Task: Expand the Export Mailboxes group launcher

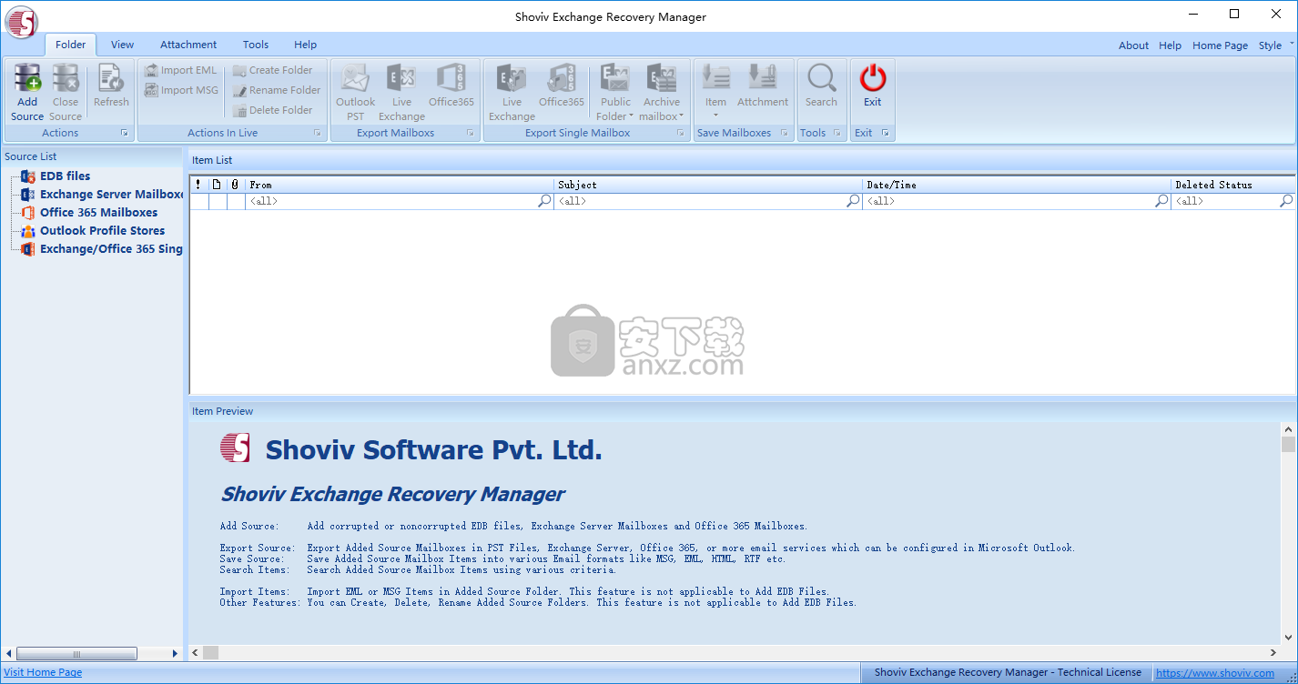Action: tap(471, 134)
